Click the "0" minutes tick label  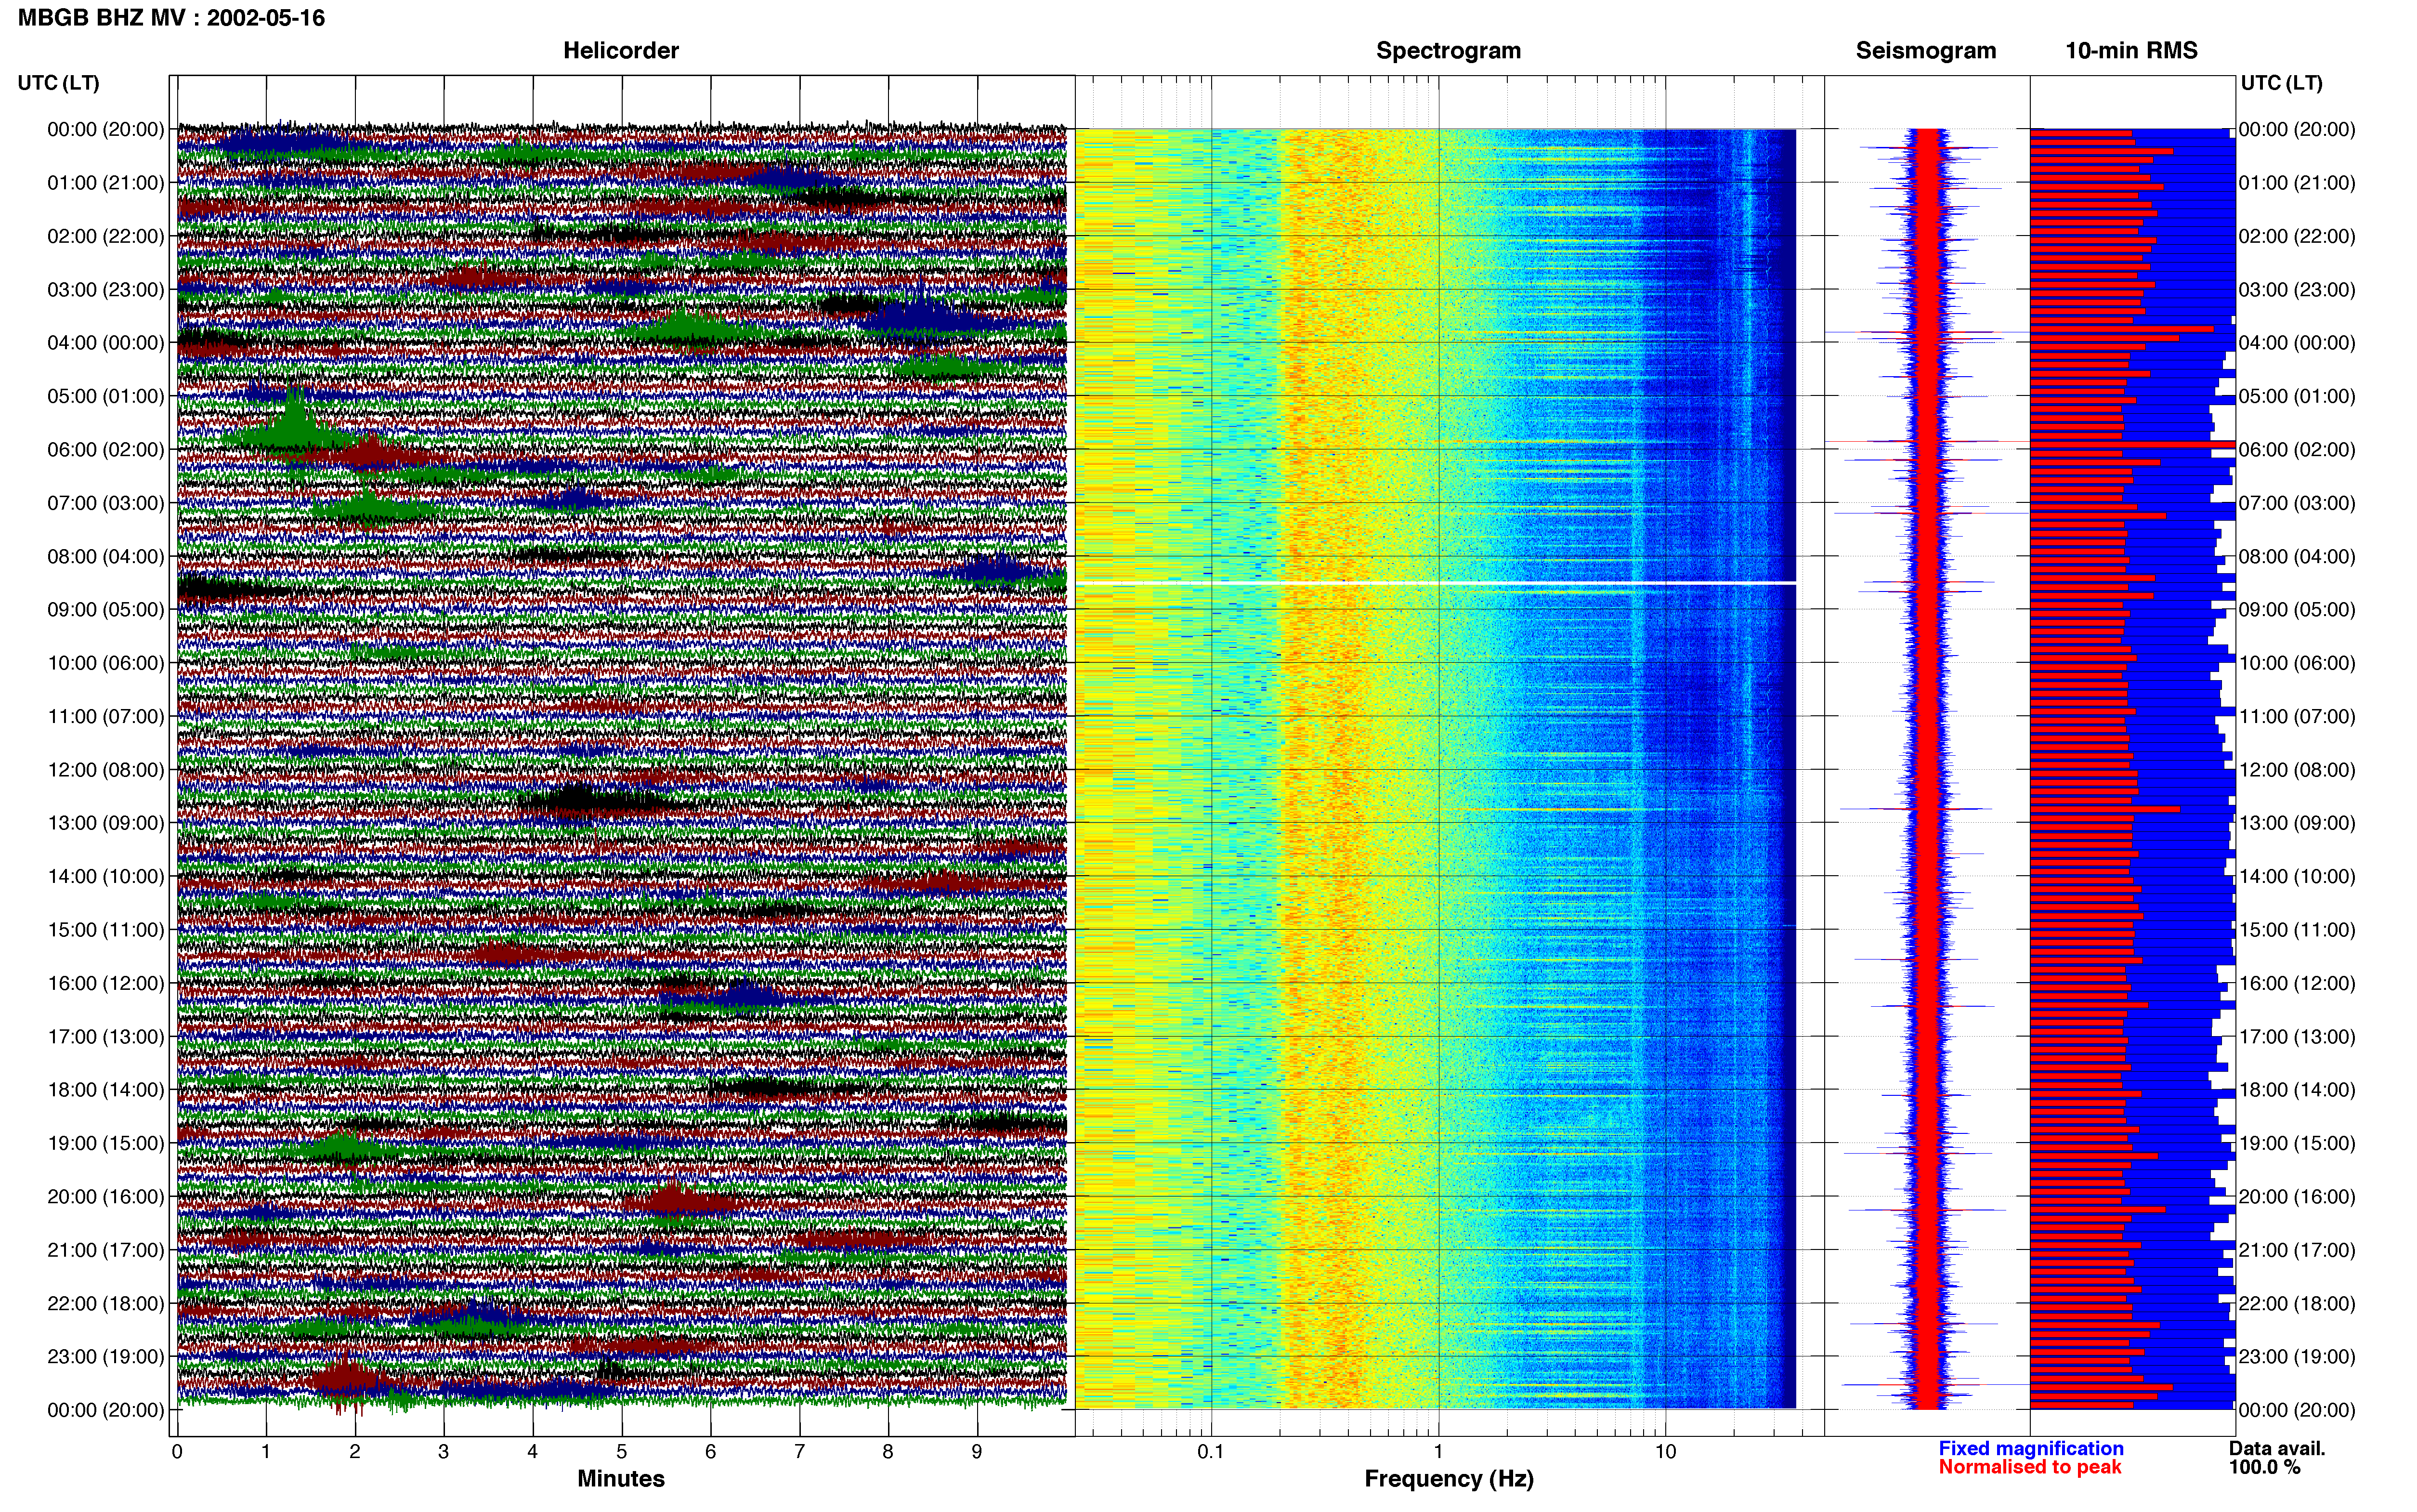tap(177, 1451)
